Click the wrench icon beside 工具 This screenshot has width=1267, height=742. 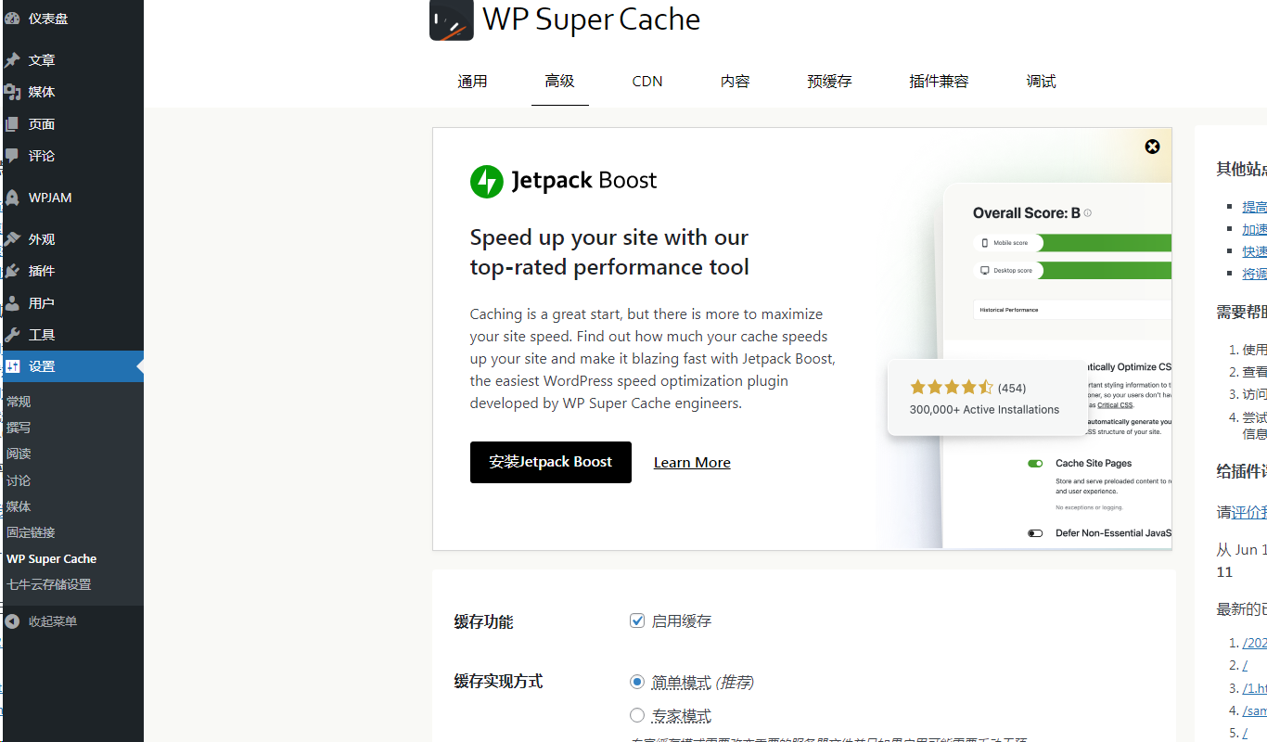pyautogui.click(x=12, y=335)
